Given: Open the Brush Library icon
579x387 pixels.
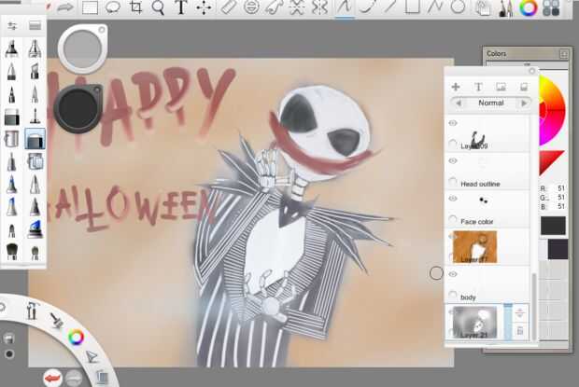Looking at the screenshot, I should pos(35,25).
